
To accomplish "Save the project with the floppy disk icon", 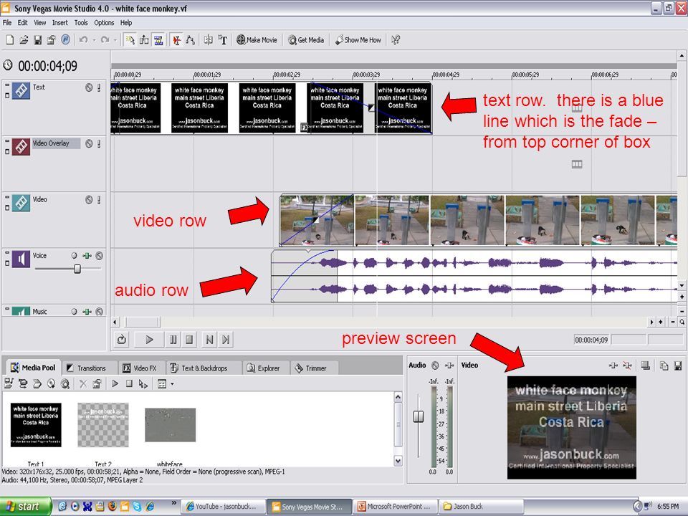I will 38,40.
